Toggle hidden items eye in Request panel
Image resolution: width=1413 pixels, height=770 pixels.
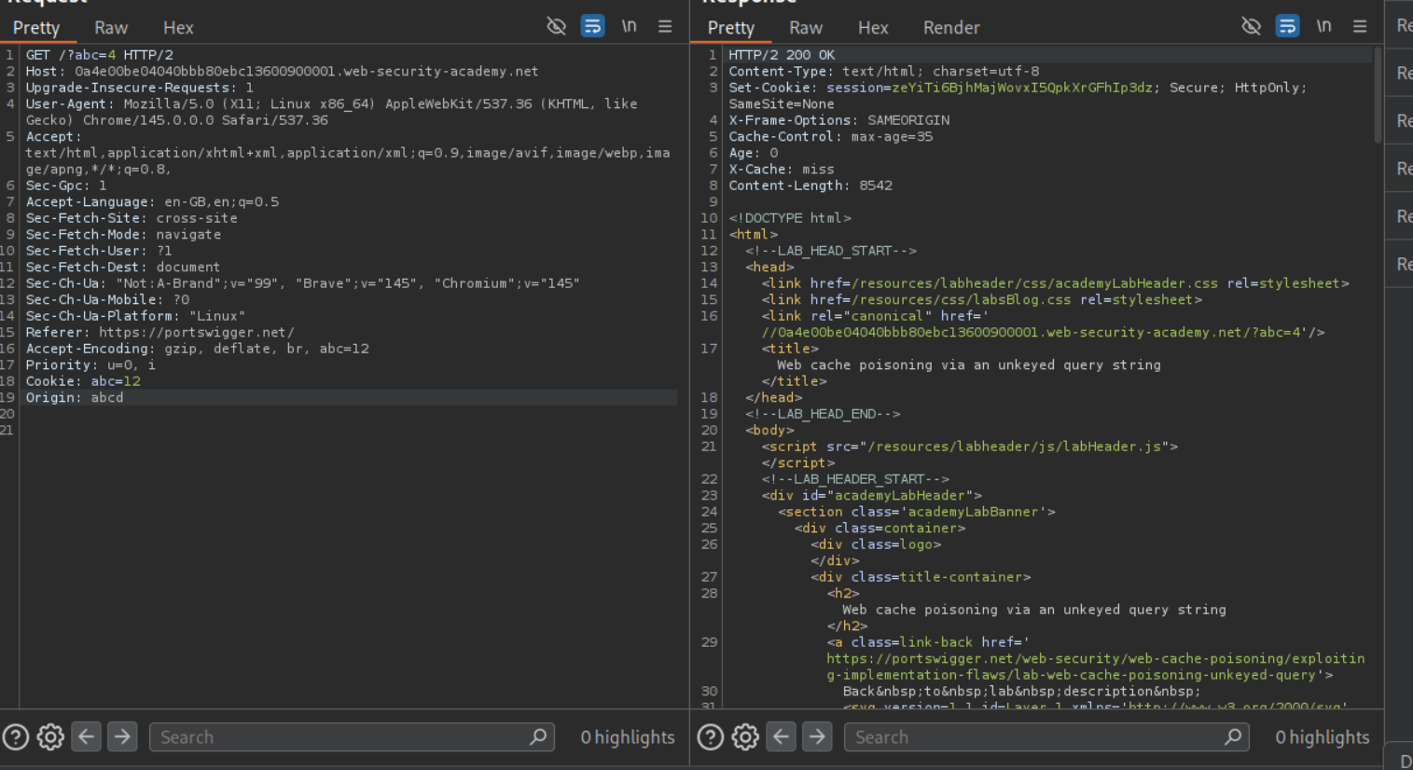556,26
